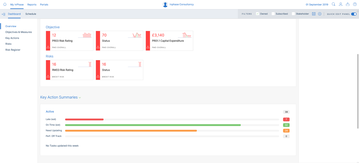Check the Stakeholder filter checkbox

coord(293,14)
